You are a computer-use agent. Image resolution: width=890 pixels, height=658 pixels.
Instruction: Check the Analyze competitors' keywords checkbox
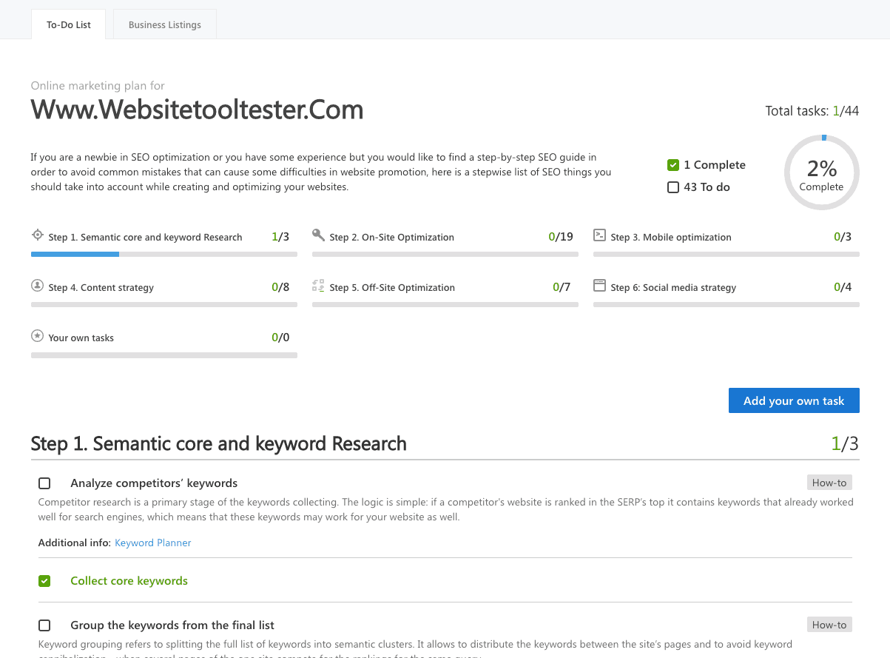[44, 483]
